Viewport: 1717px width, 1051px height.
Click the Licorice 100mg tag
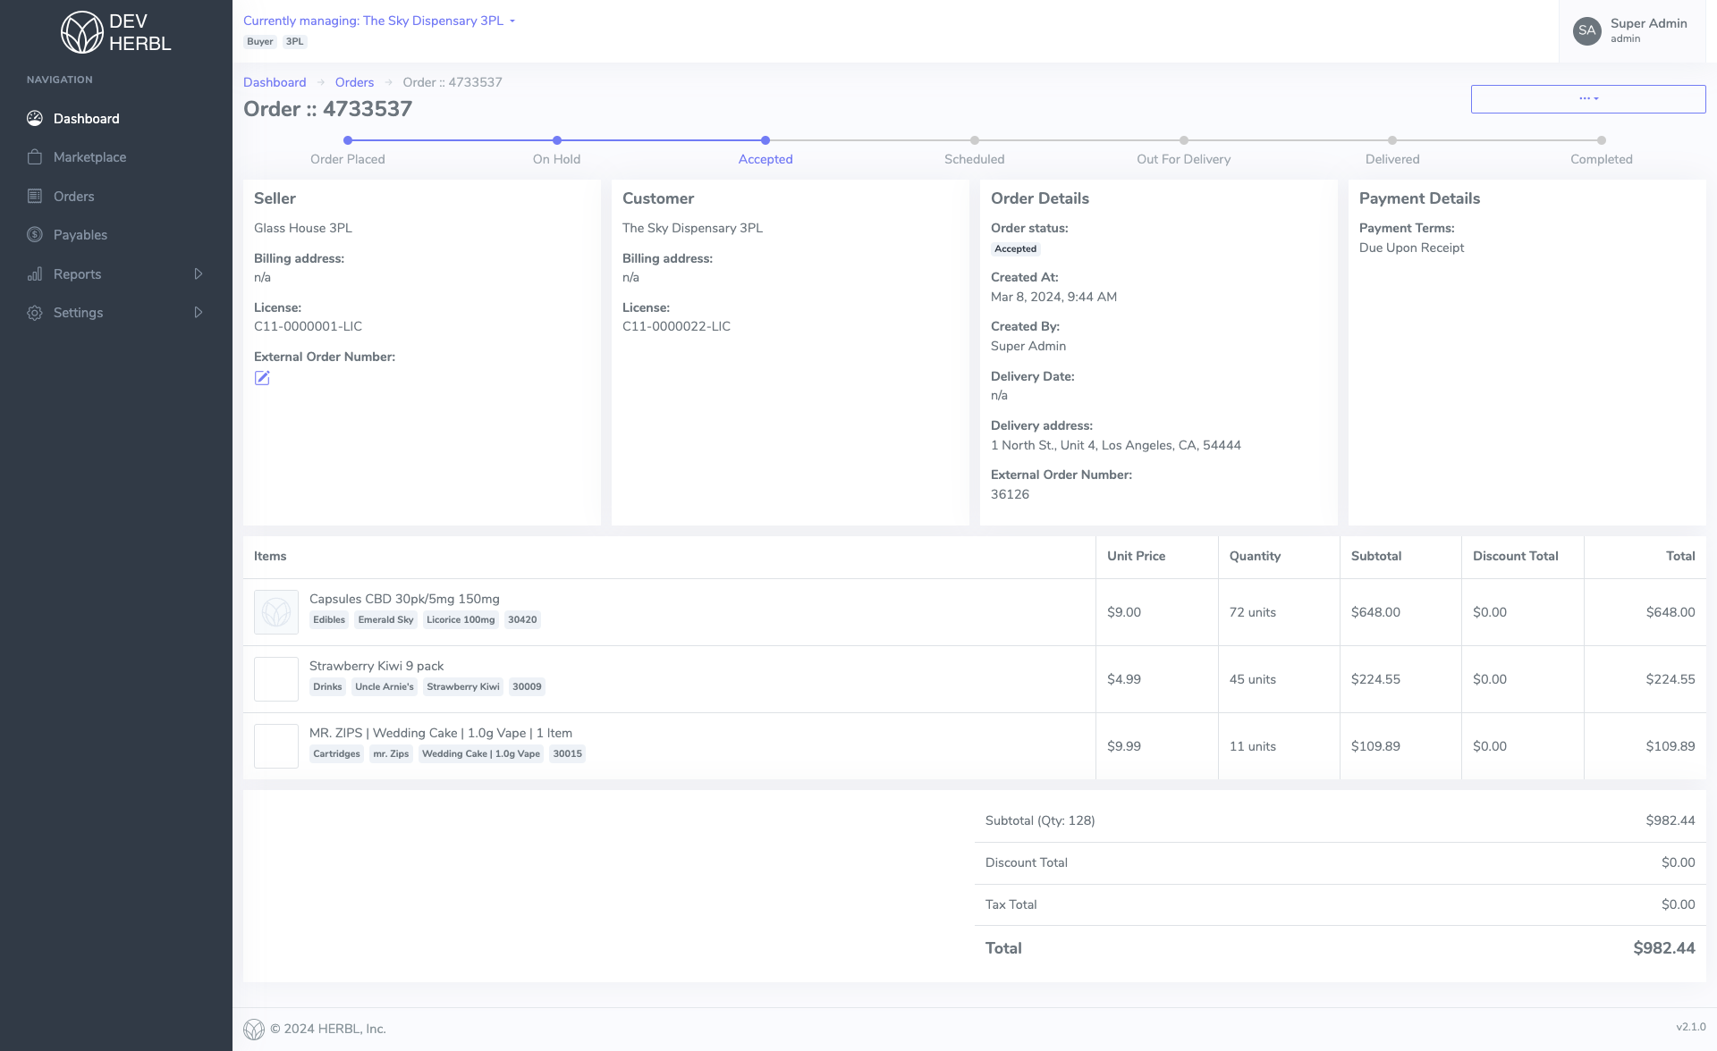[461, 620]
